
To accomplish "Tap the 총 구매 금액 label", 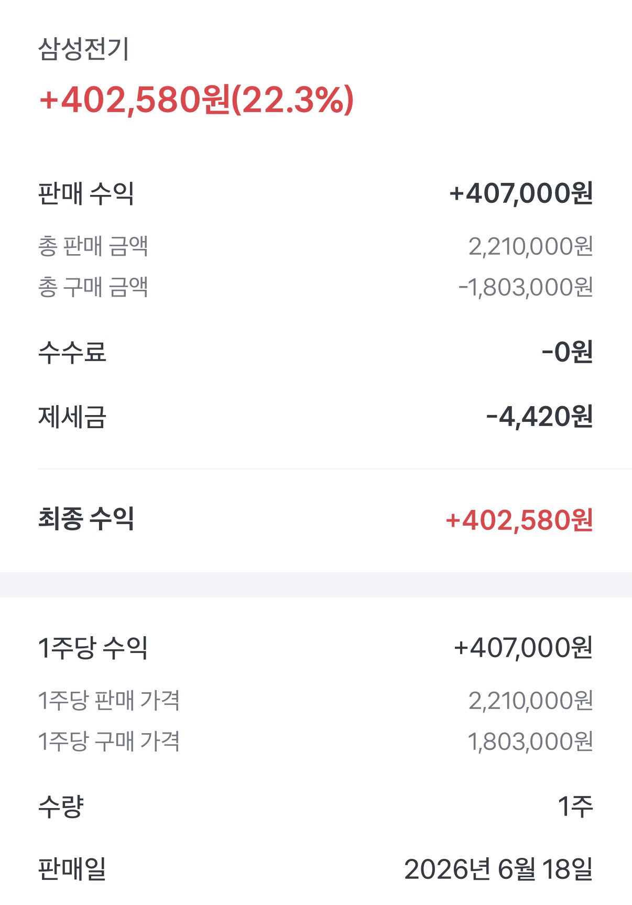I will [x=93, y=287].
